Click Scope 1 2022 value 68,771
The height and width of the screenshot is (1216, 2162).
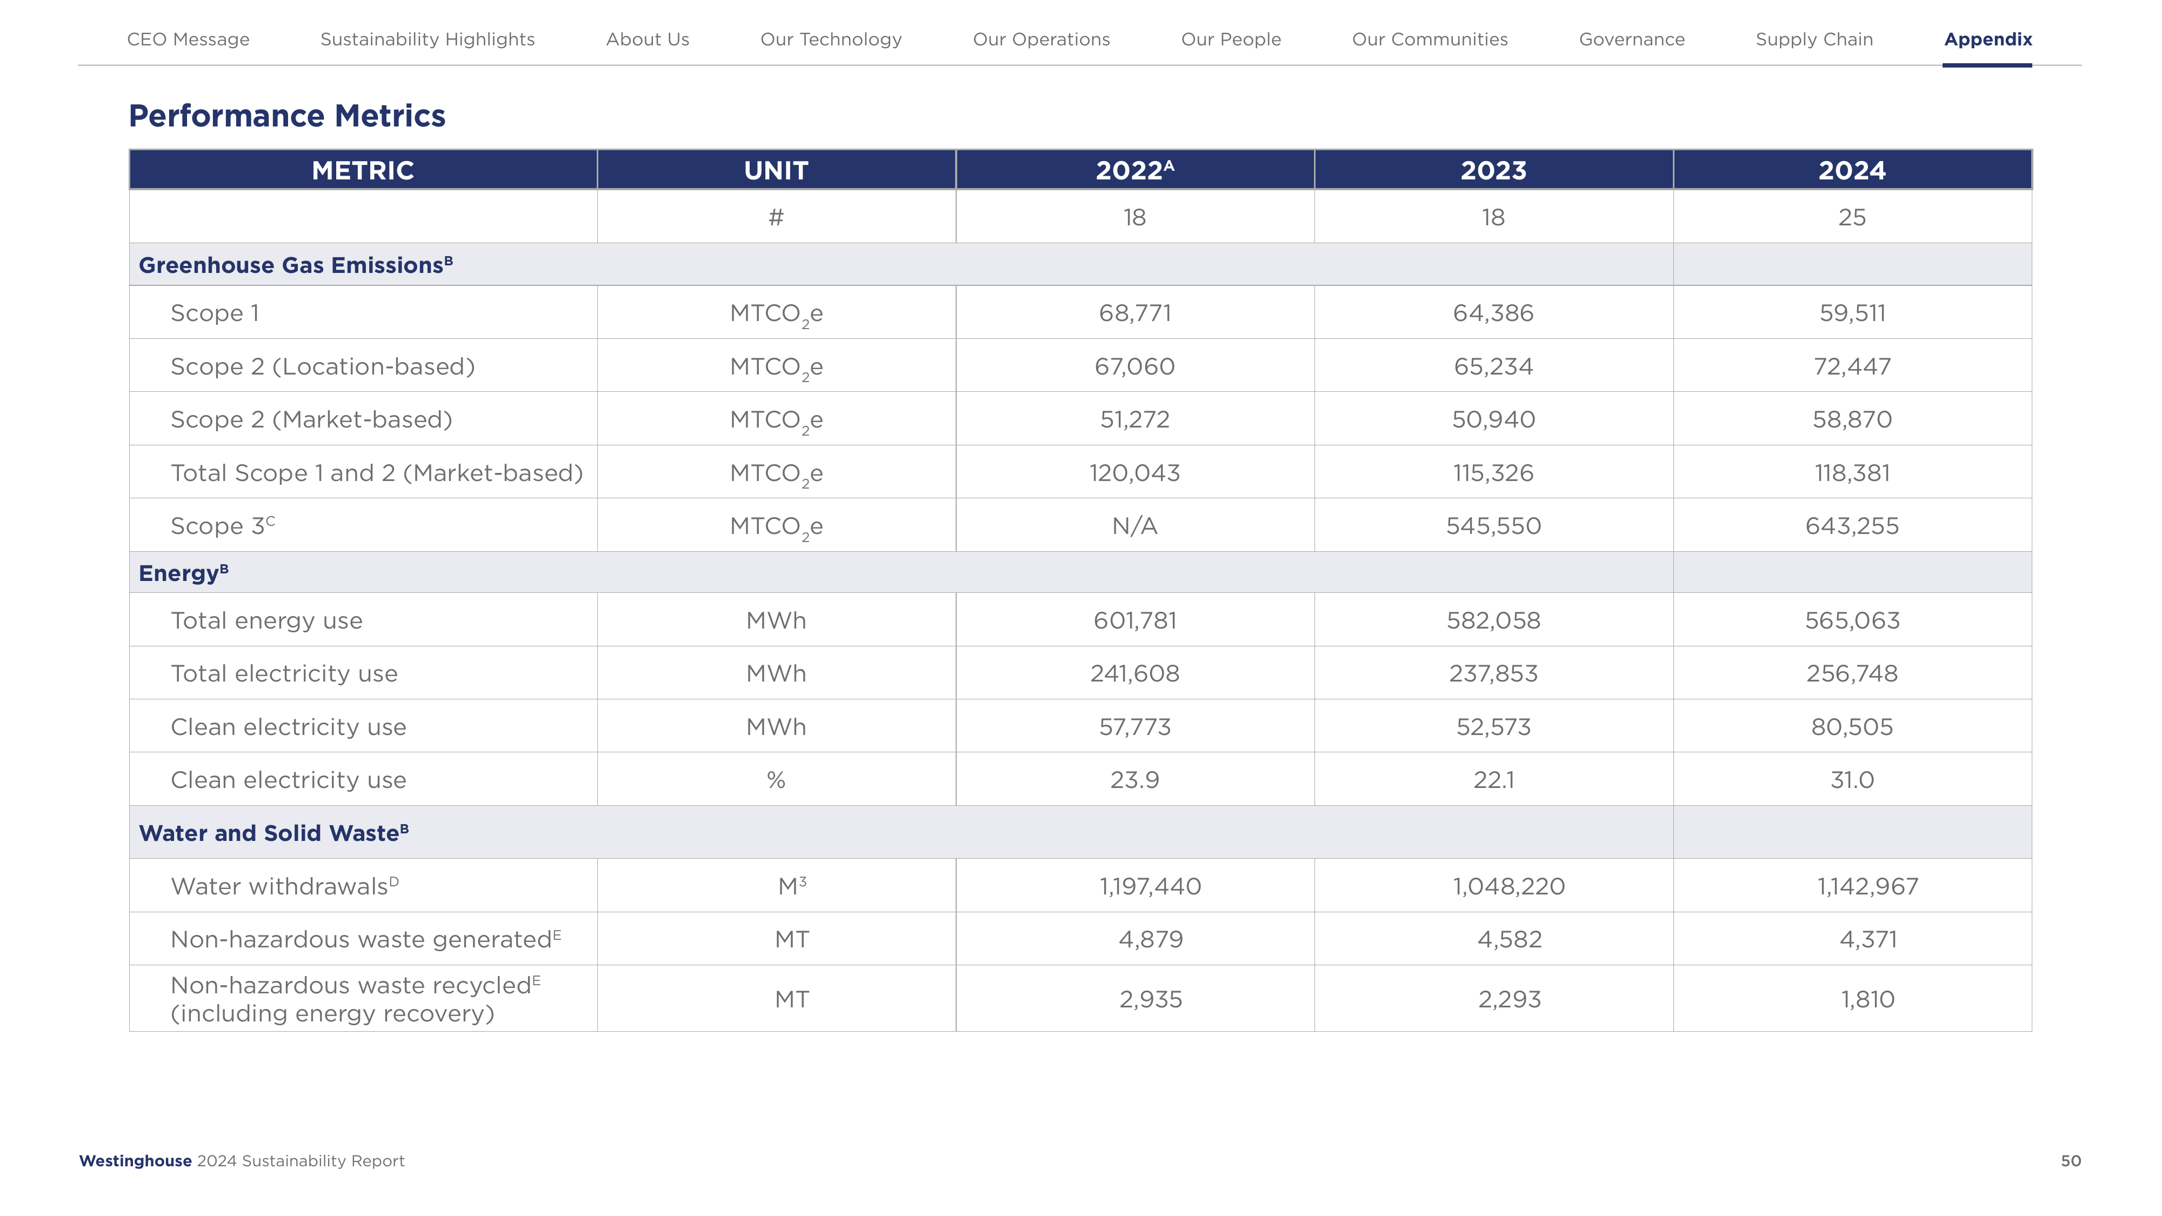[x=1135, y=313]
